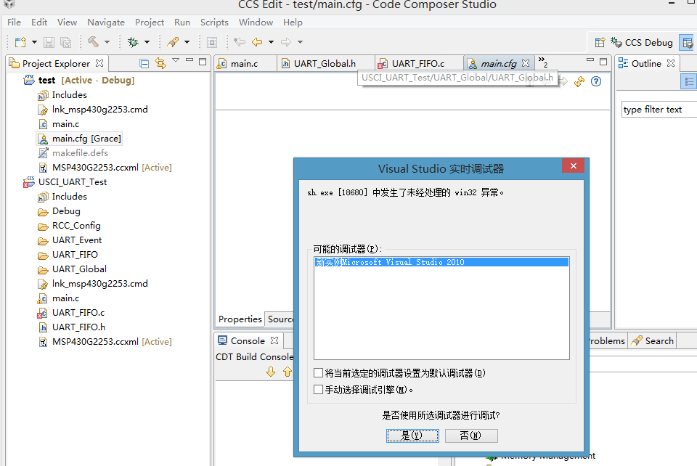Select the Debug folder under USCI_UART_Test
The width and height of the screenshot is (697, 466).
(x=59, y=211)
